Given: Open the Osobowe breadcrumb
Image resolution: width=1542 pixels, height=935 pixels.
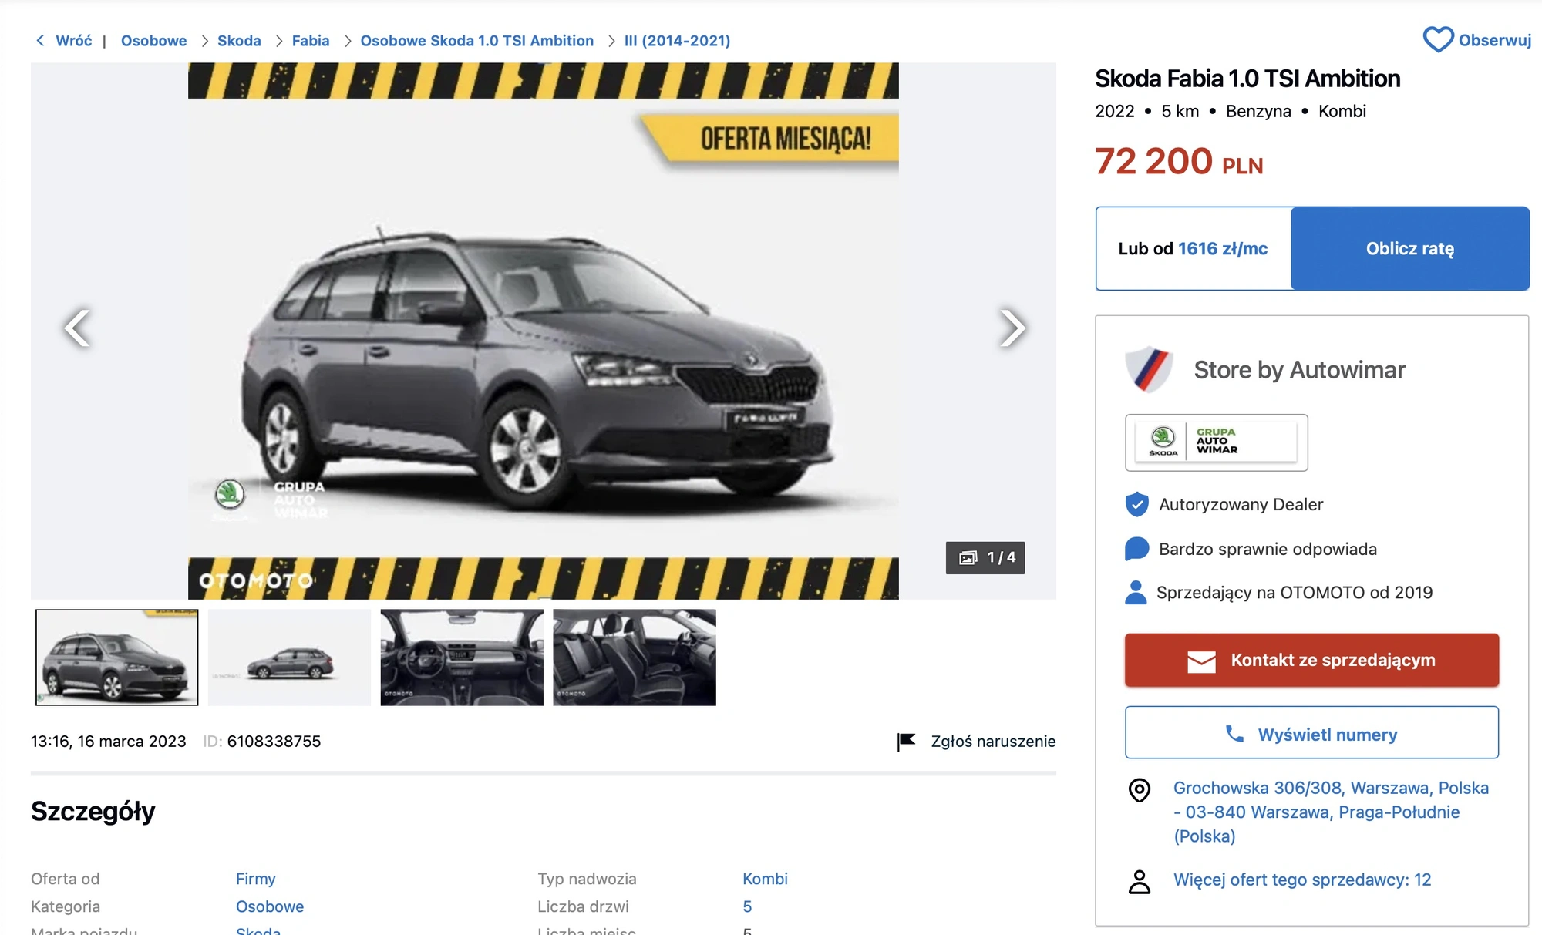Looking at the screenshot, I should 153,41.
